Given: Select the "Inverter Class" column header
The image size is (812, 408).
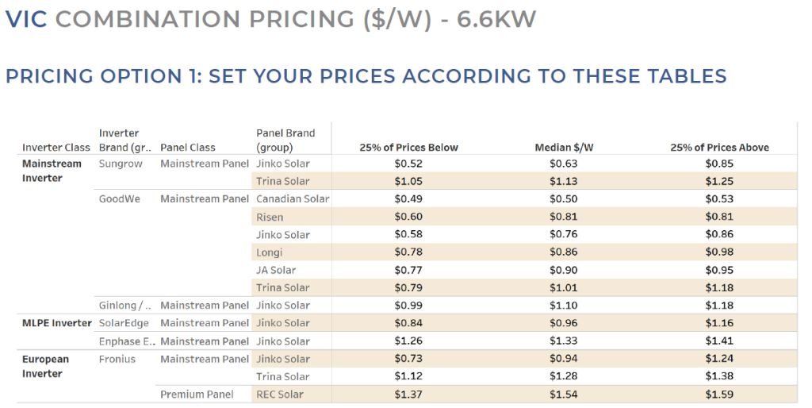Looking at the screenshot, I should (56, 147).
